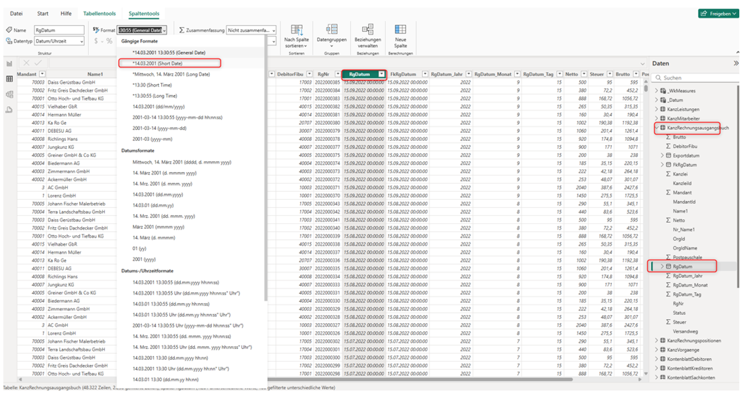Click the row Daiss Gerüstbau GmbH first entry
Screen dimensions: 749x399
[71, 82]
